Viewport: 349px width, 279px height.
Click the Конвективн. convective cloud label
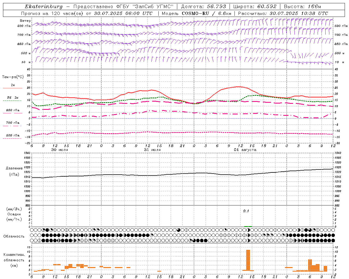(x=14, y=255)
